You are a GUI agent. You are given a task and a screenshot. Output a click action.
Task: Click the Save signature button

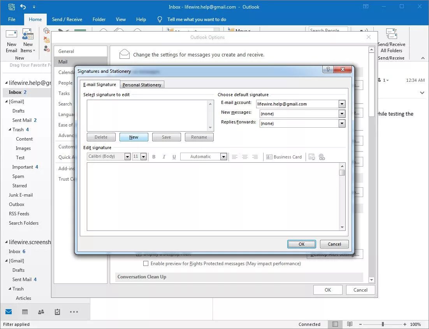166,137
